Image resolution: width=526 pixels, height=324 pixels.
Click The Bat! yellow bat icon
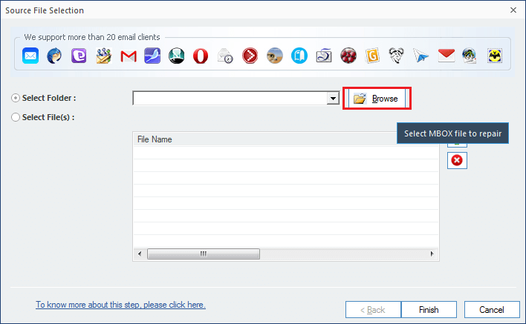pyautogui.click(x=495, y=56)
